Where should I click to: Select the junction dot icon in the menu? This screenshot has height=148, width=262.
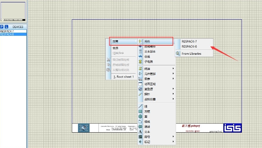(x=140, y=46)
